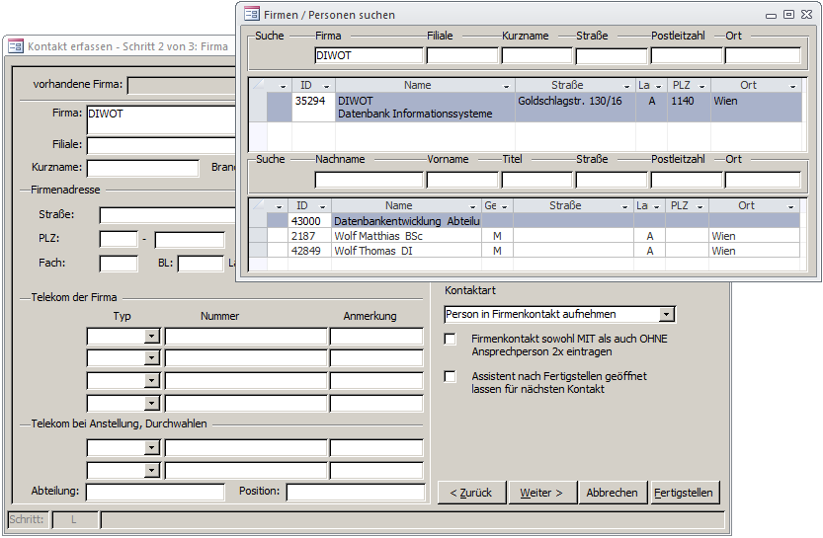
Task: Open the ID column filter arrow in persons grid
Action: pyautogui.click(x=322, y=206)
